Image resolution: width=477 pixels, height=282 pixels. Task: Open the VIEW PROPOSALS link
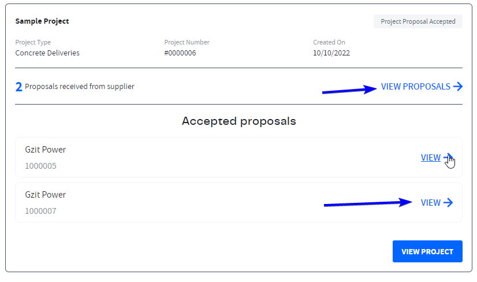click(x=415, y=87)
